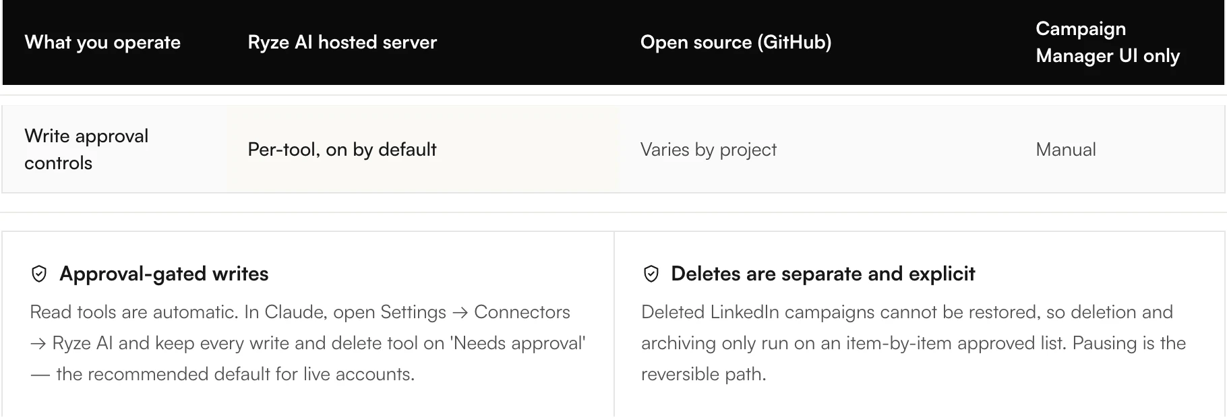Click paragraph starting 'Deleted LinkedIn campaigns'
This screenshot has width=1227, height=418.
click(x=914, y=343)
